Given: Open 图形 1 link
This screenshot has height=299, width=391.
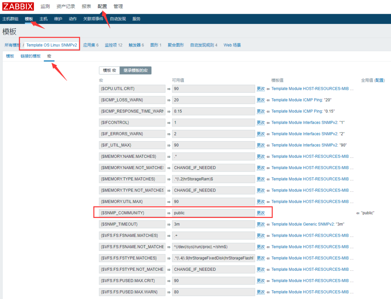Looking at the screenshot, I should [156, 45].
